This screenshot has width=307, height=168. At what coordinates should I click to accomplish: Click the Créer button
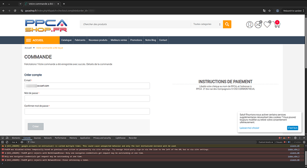[36, 127]
